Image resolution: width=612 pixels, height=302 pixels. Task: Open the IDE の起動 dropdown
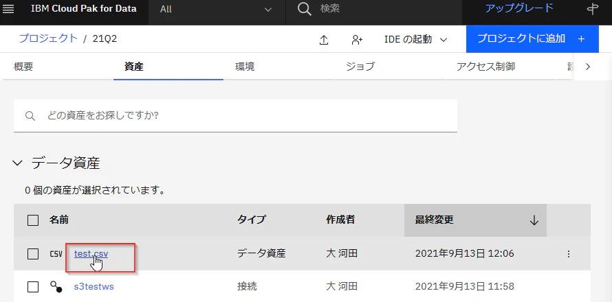(415, 39)
